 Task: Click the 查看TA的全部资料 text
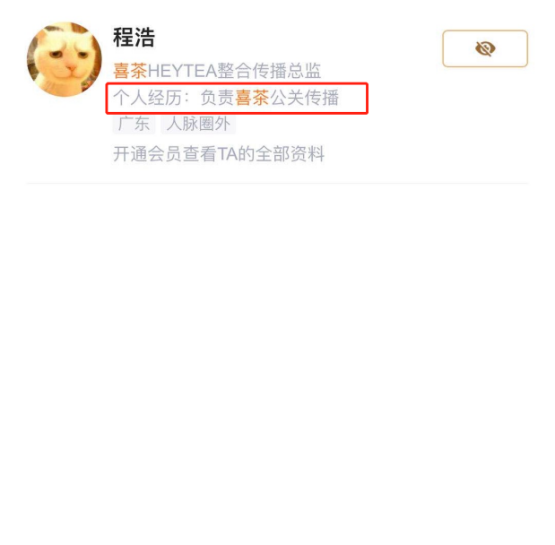254,154
